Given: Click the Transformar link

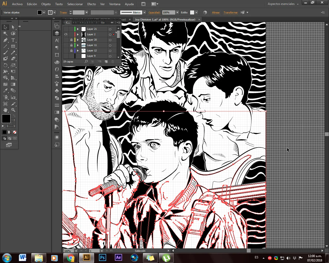Looking at the screenshot, I should click(231, 12).
